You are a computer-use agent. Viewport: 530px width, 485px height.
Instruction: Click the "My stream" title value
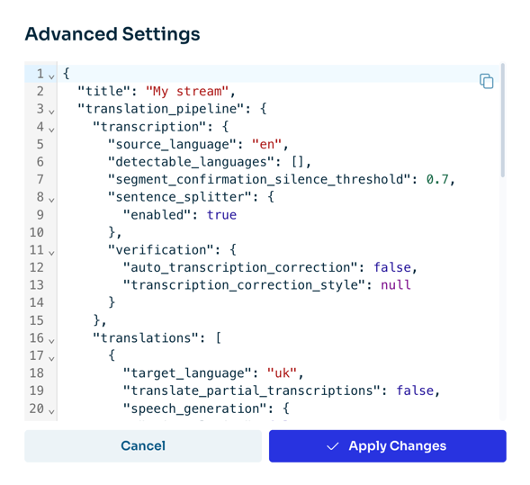[x=187, y=91]
